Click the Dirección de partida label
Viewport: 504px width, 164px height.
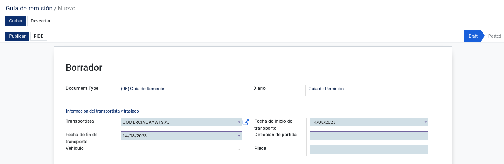click(x=276, y=135)
